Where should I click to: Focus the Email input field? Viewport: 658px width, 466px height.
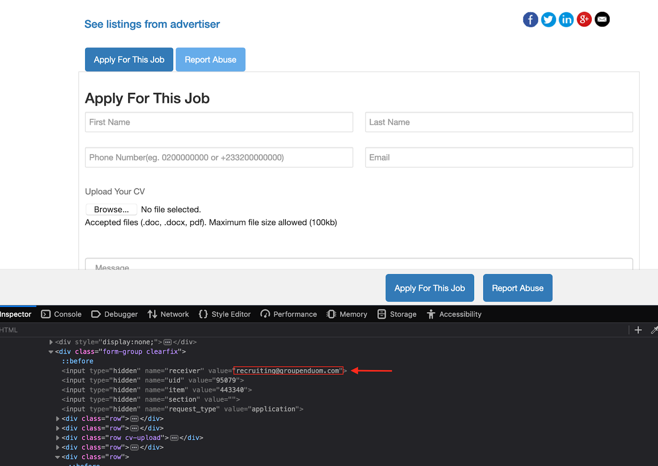[498, 157]
